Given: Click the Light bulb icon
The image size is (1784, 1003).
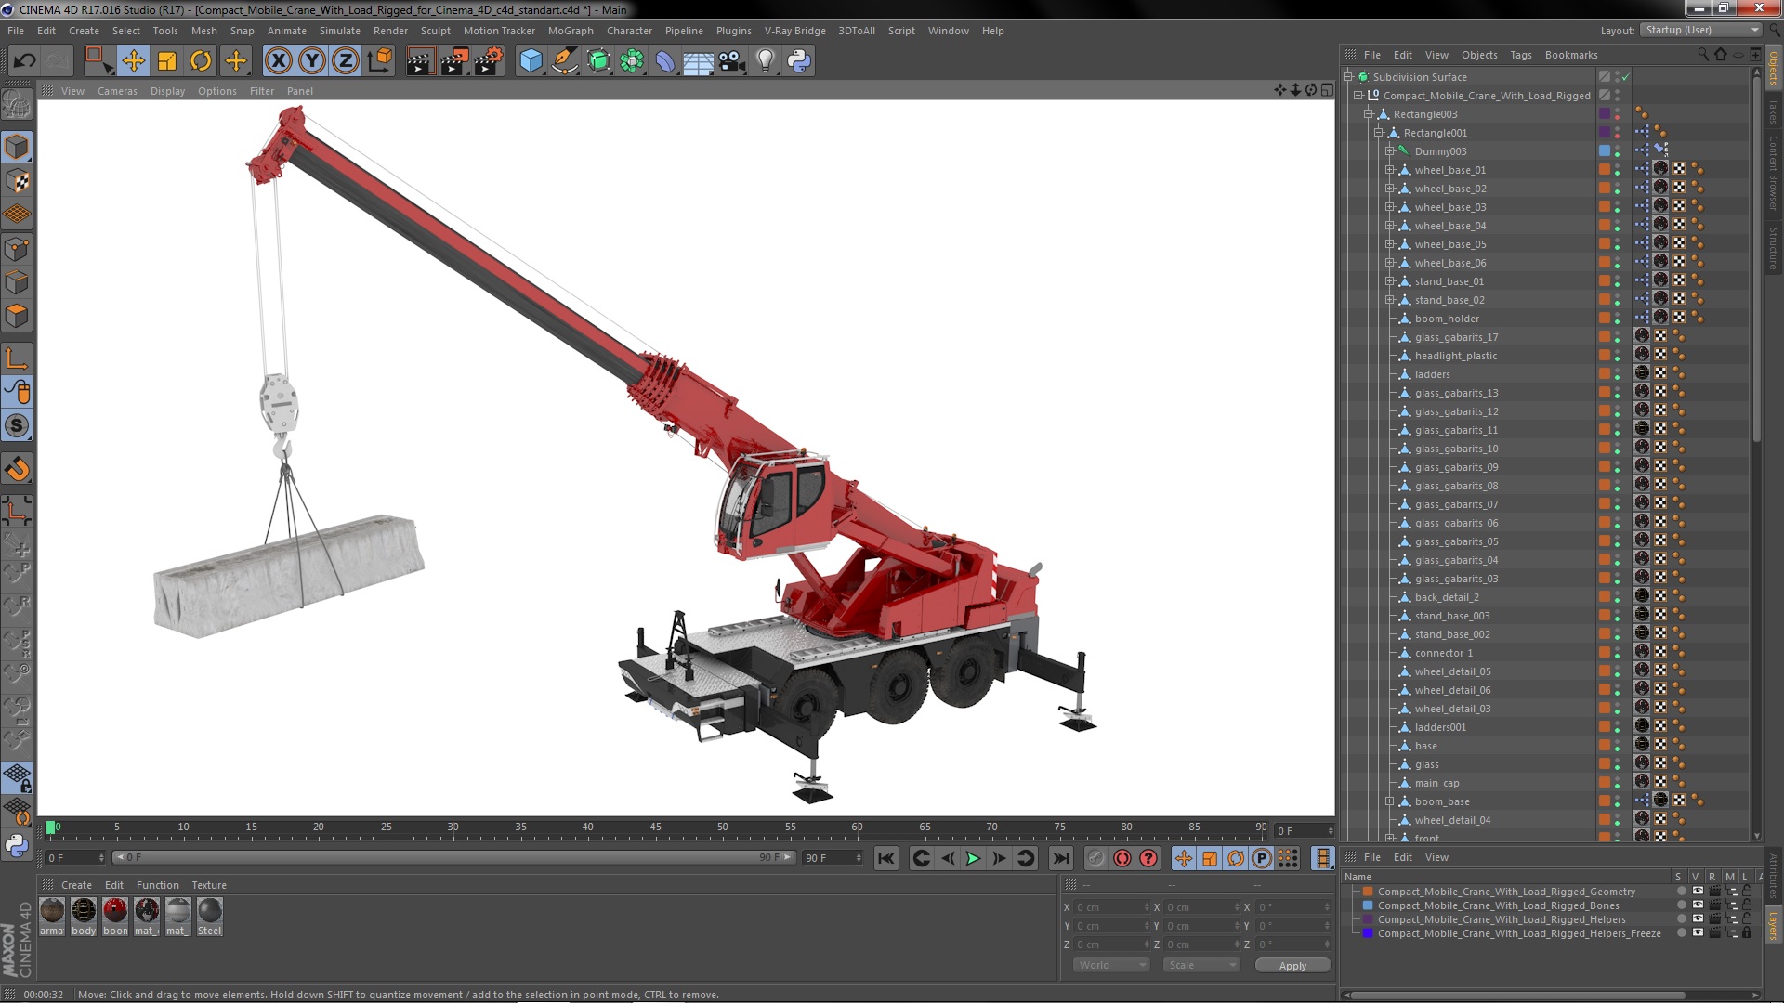Looking at the screenshot, I should tap(765, 61).
